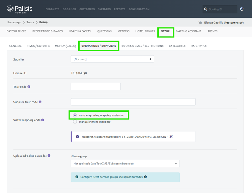Open the Configuration menu
This screenshot has width=252, height=193.
coord(139,9)
